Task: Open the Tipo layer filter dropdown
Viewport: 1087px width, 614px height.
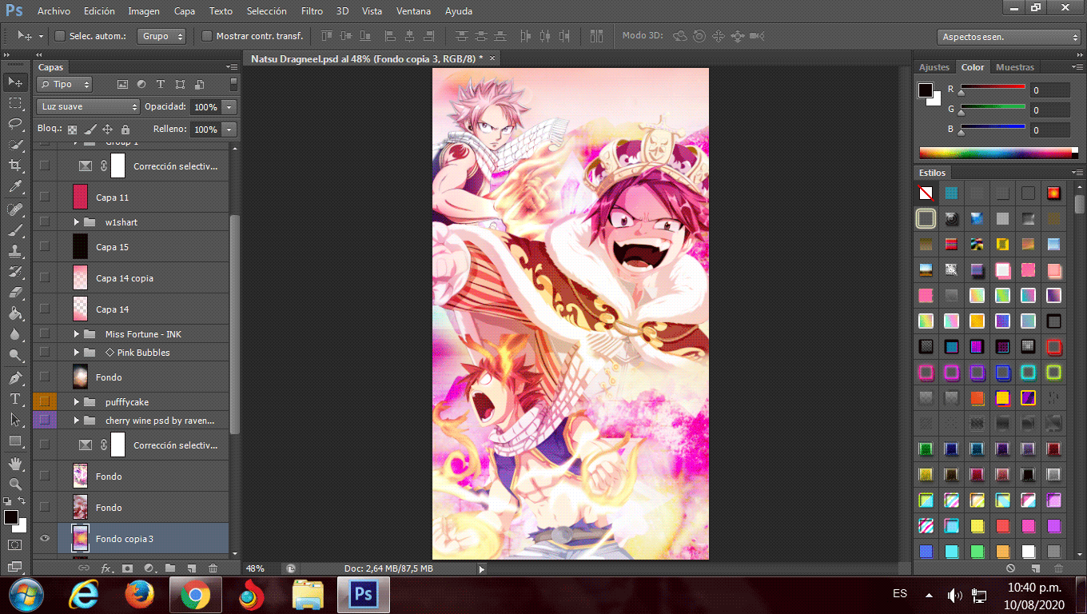Action: 65,84
